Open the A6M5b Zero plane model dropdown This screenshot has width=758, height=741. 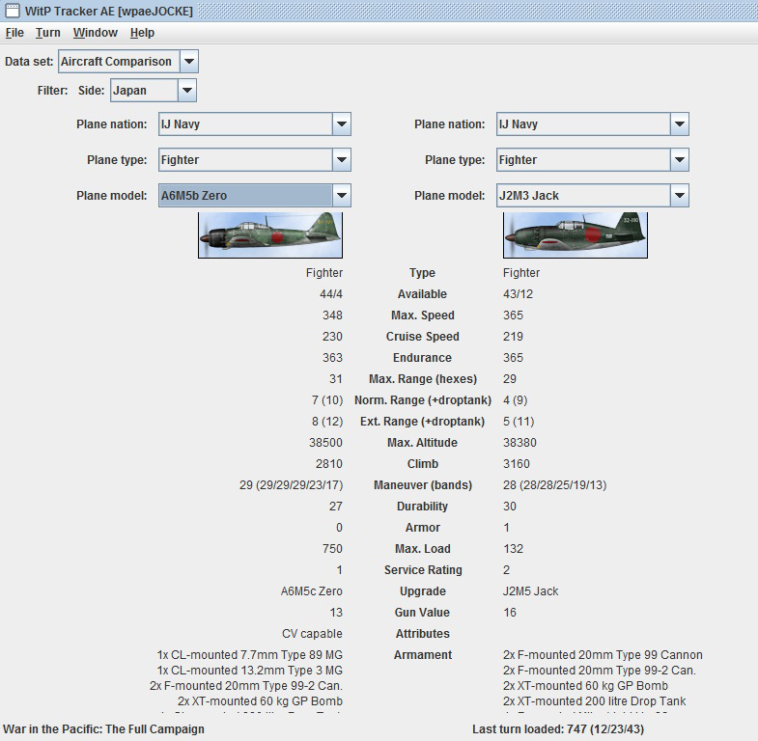tap(341, 196)
